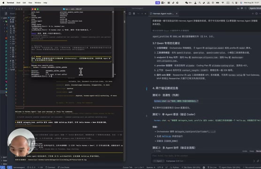This screenshot has width=261, height=169.
Task: Click the scrollbar of the editor terminal pane
Action: [124, 86]
